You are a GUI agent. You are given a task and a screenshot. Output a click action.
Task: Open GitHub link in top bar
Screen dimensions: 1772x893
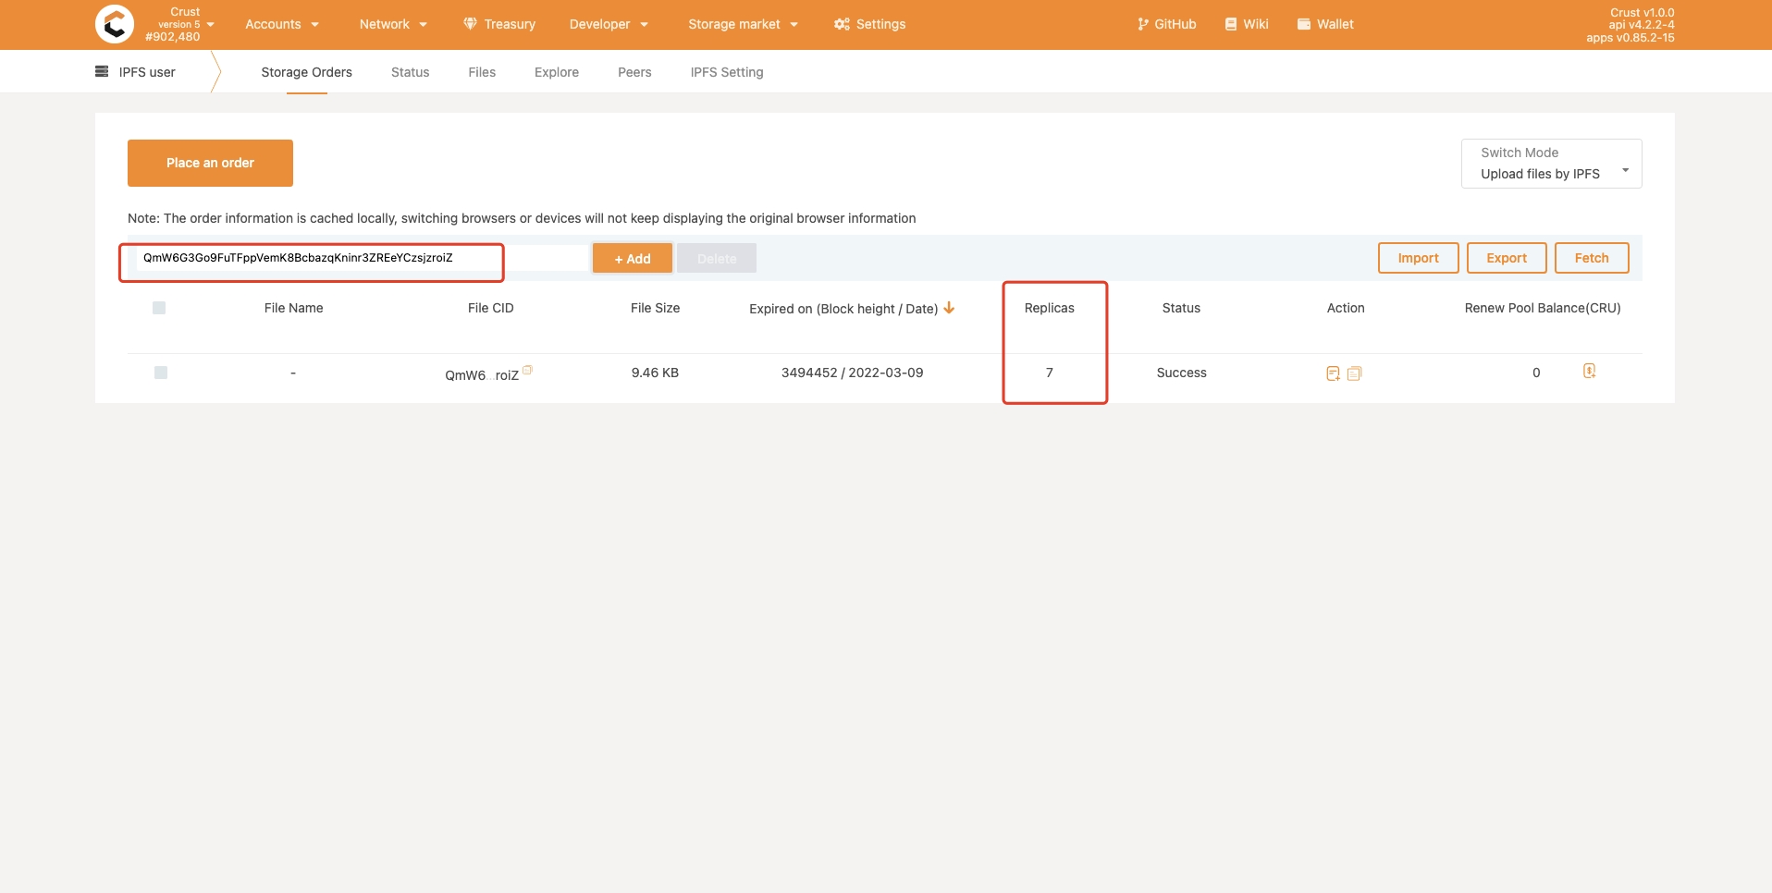1166,24
